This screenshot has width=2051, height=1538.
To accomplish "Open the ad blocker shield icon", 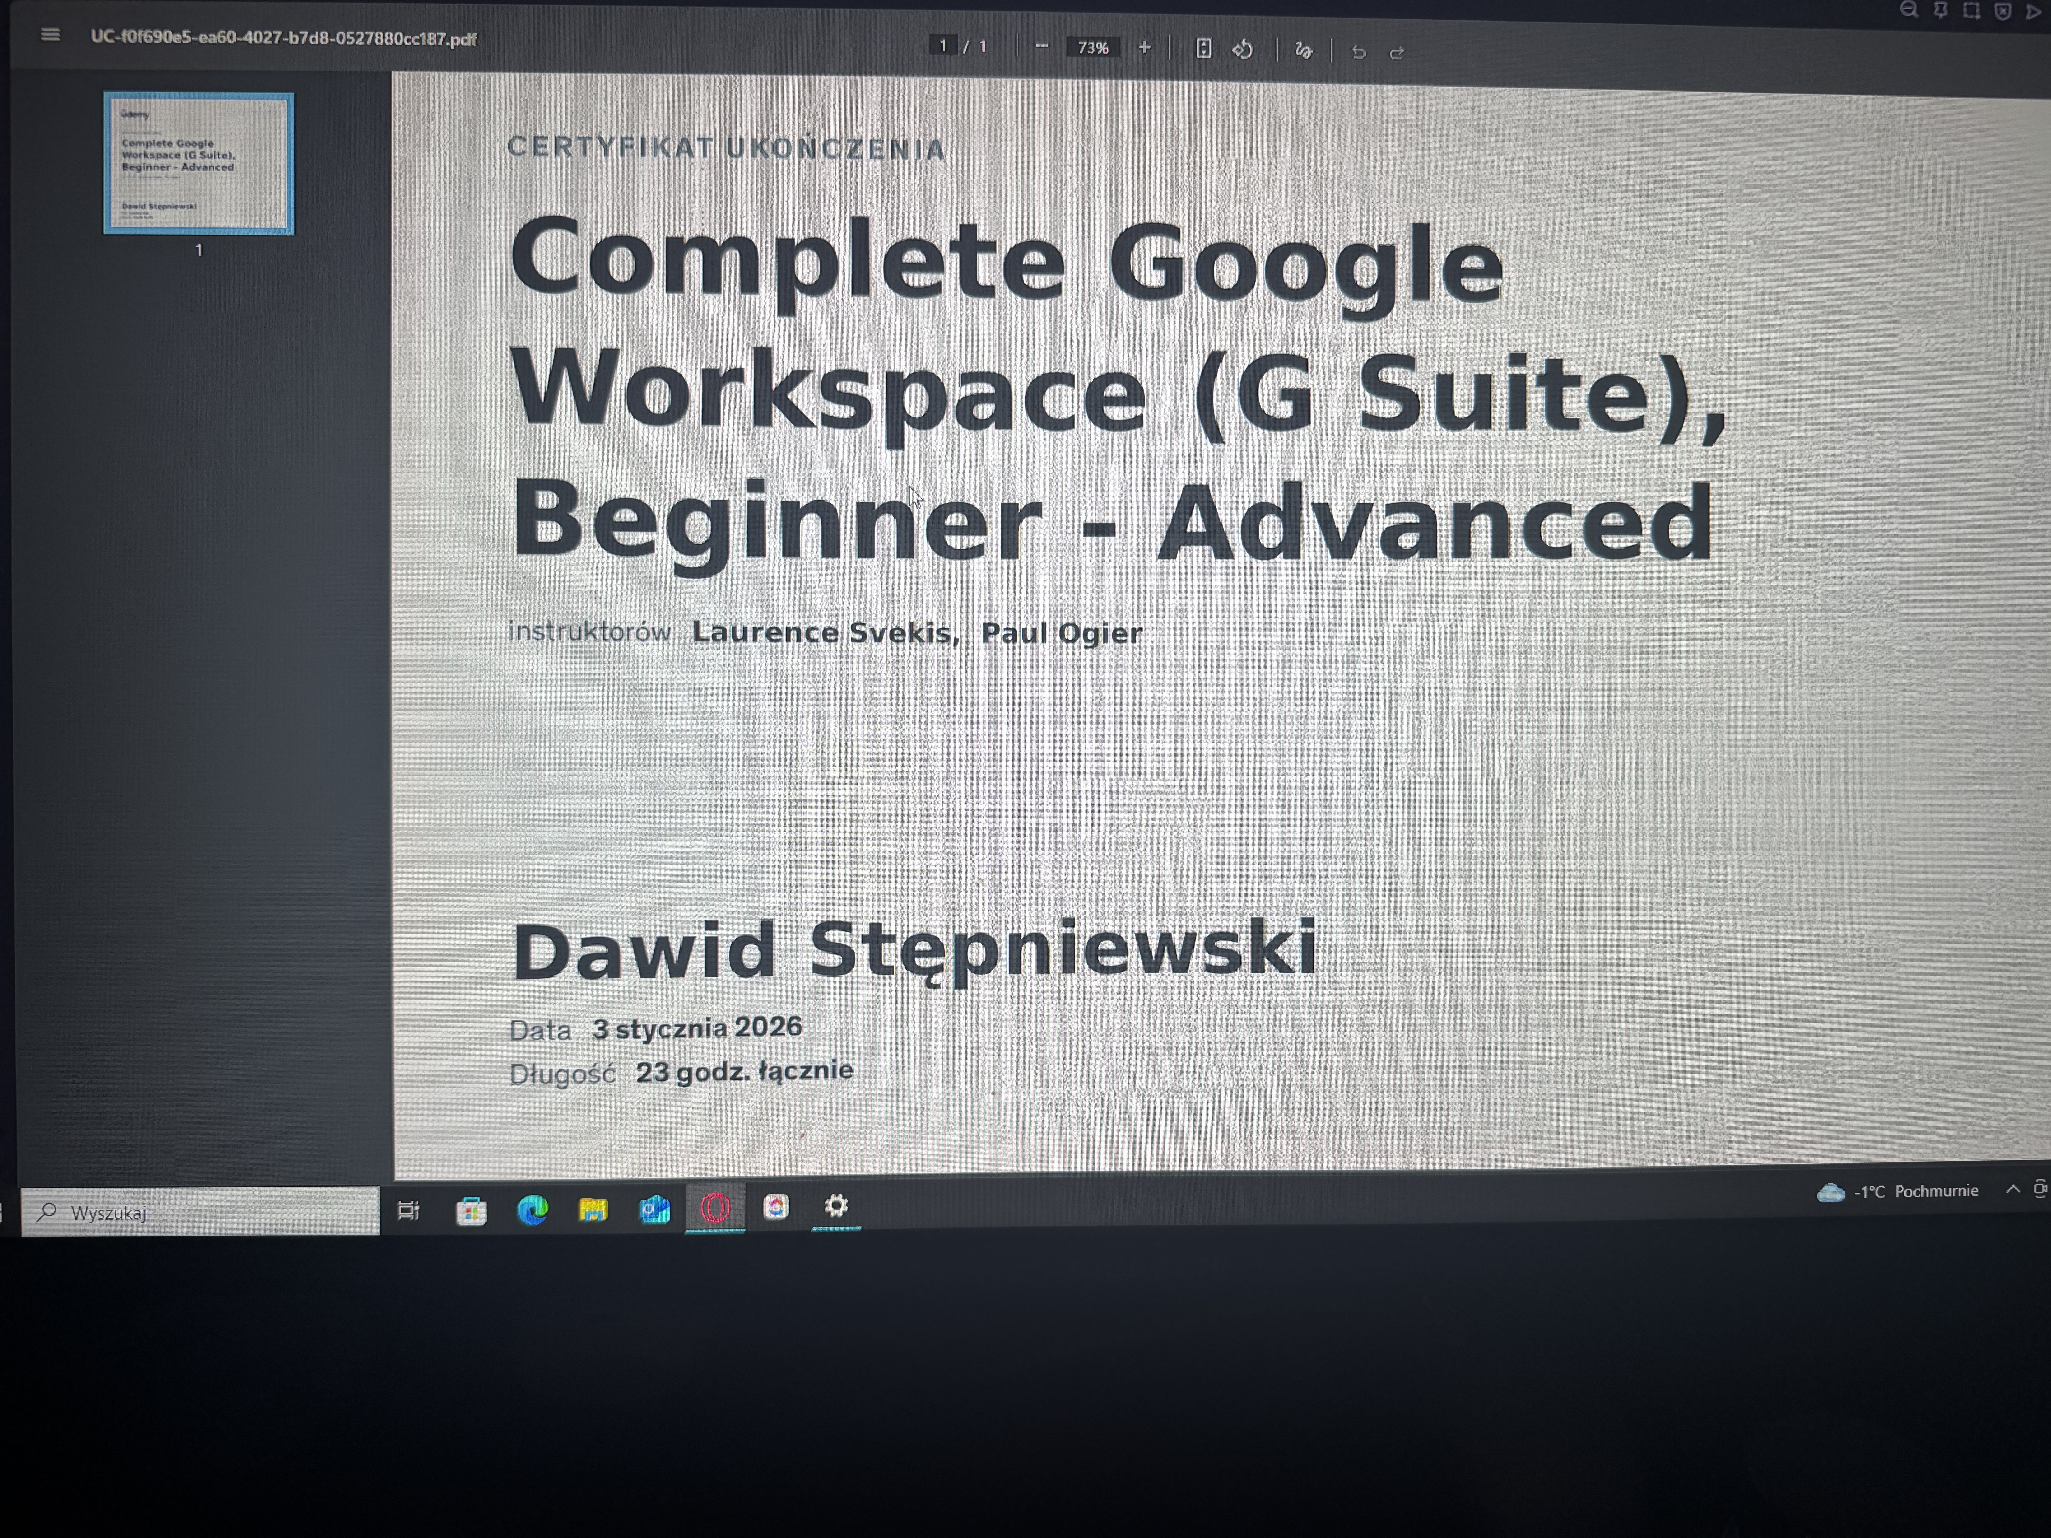I will point(2003,12).
